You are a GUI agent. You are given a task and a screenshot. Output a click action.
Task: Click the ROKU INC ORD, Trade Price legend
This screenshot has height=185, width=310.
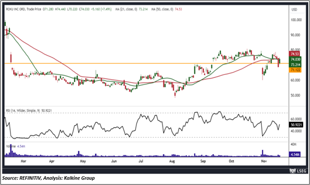pos(23,9)
